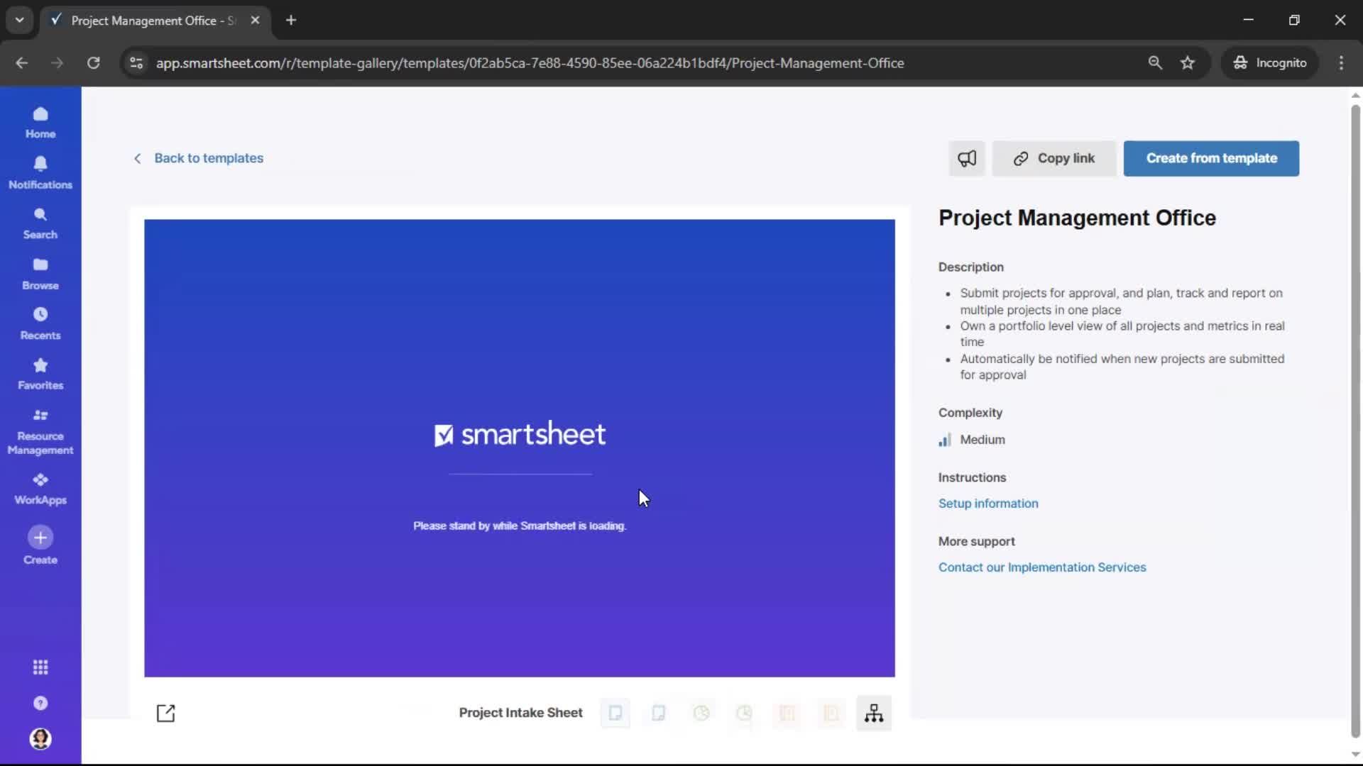Open the user avatar menu
Image resolution: width=1363 pixels, height=766 pixels.
[40, 739]
